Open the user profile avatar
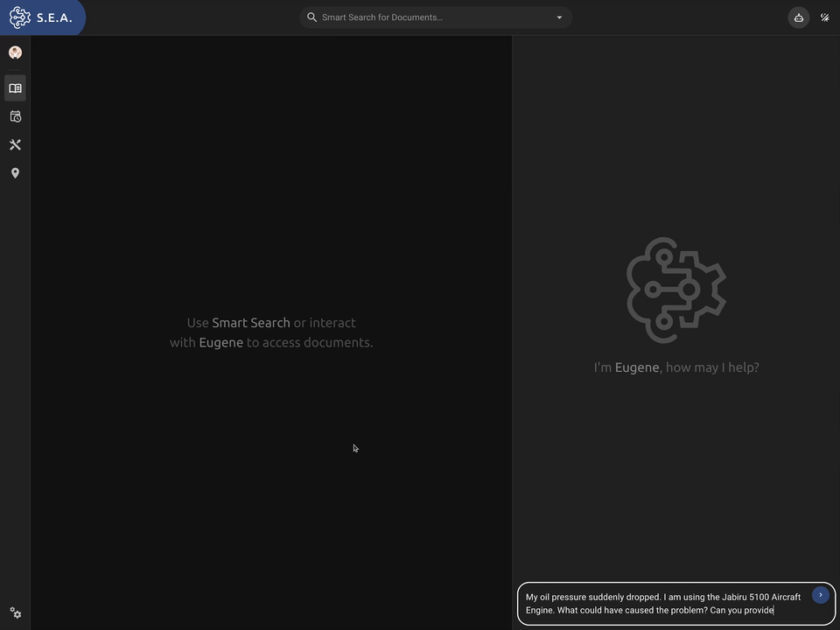The height and width of the screenshot is (630, 840). pos(15,52)
